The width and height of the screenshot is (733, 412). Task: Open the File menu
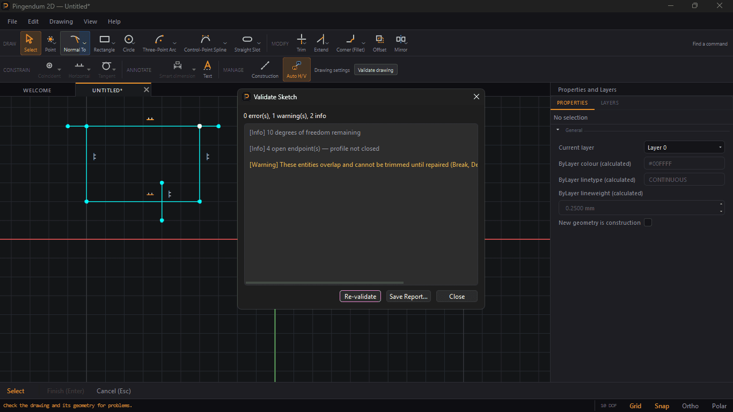[x=12, y=21]
